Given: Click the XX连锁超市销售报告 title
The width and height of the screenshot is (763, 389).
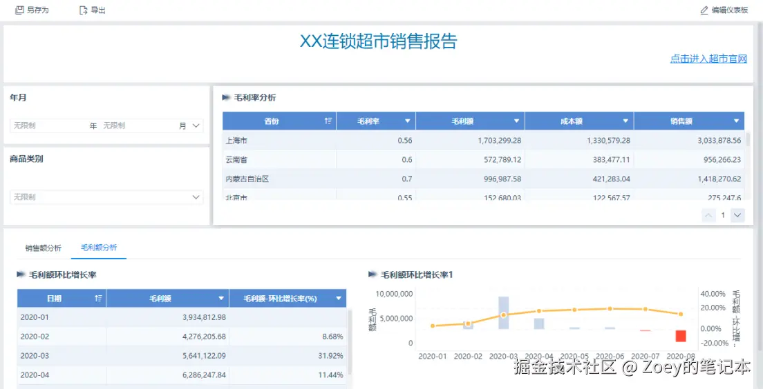Looking at the screenshot, I should coord(378,41).
